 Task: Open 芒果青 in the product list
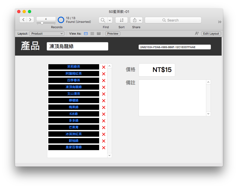pos(74,127)
